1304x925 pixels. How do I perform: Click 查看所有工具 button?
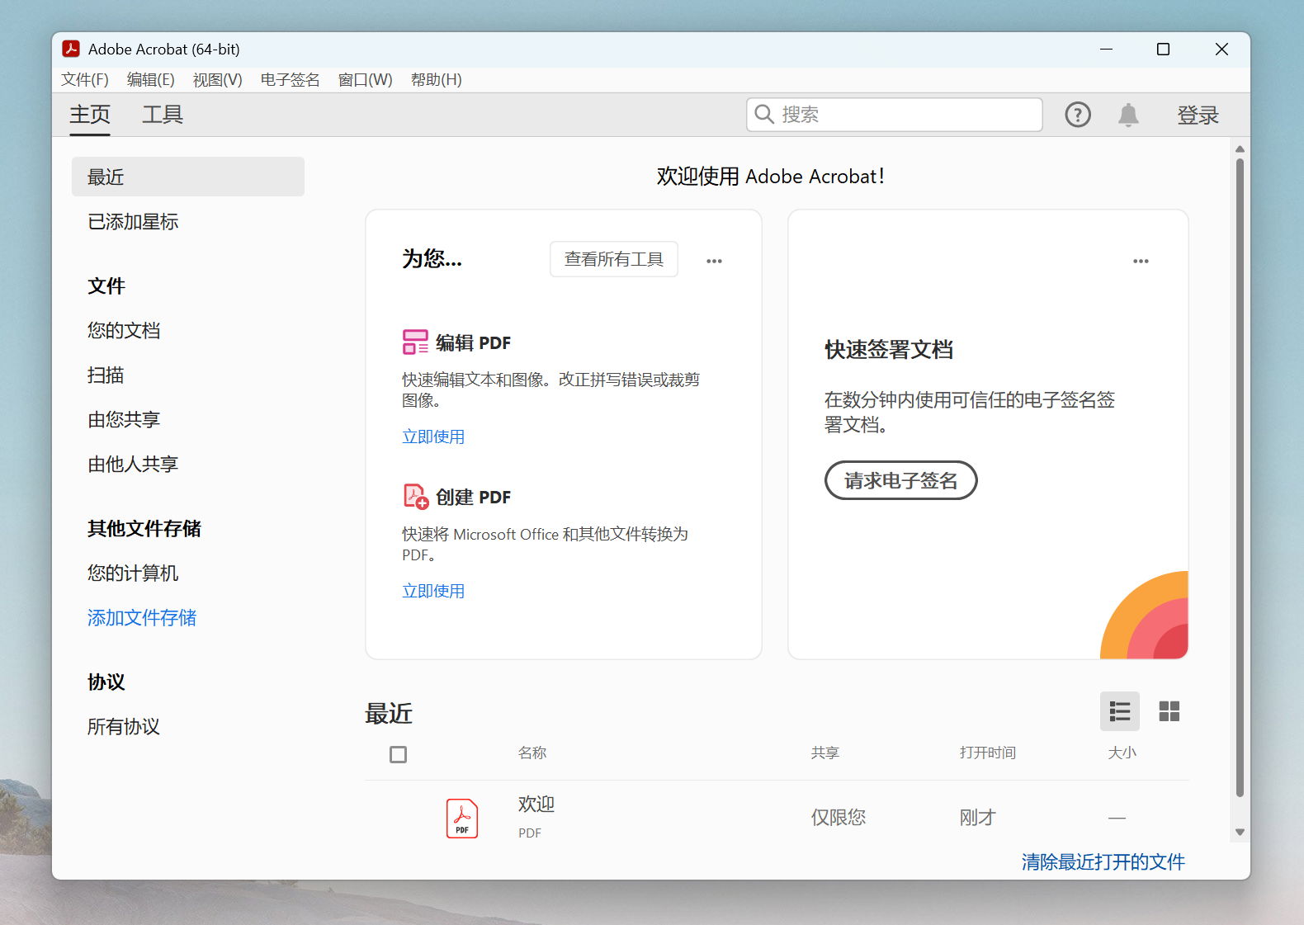(x=614, y=259)
